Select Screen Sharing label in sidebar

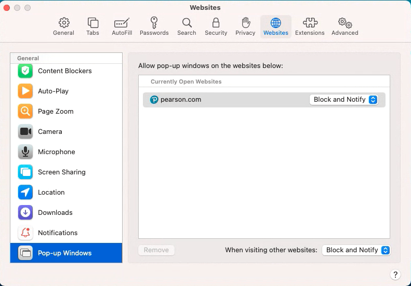coord(62,172)
